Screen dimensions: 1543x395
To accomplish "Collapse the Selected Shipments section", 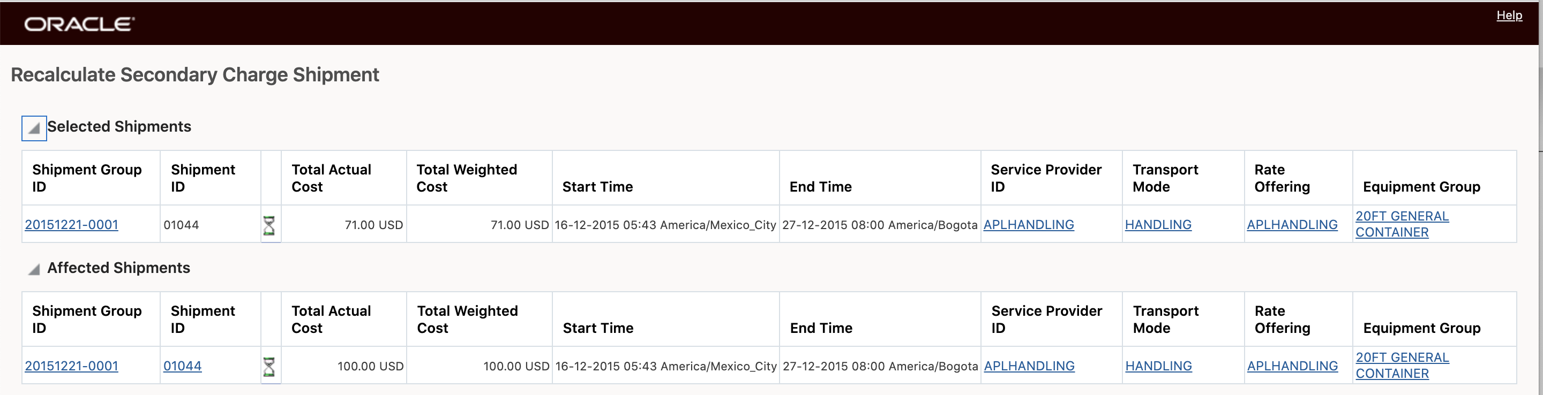I will pyautogui.click(x=34, y=128).
